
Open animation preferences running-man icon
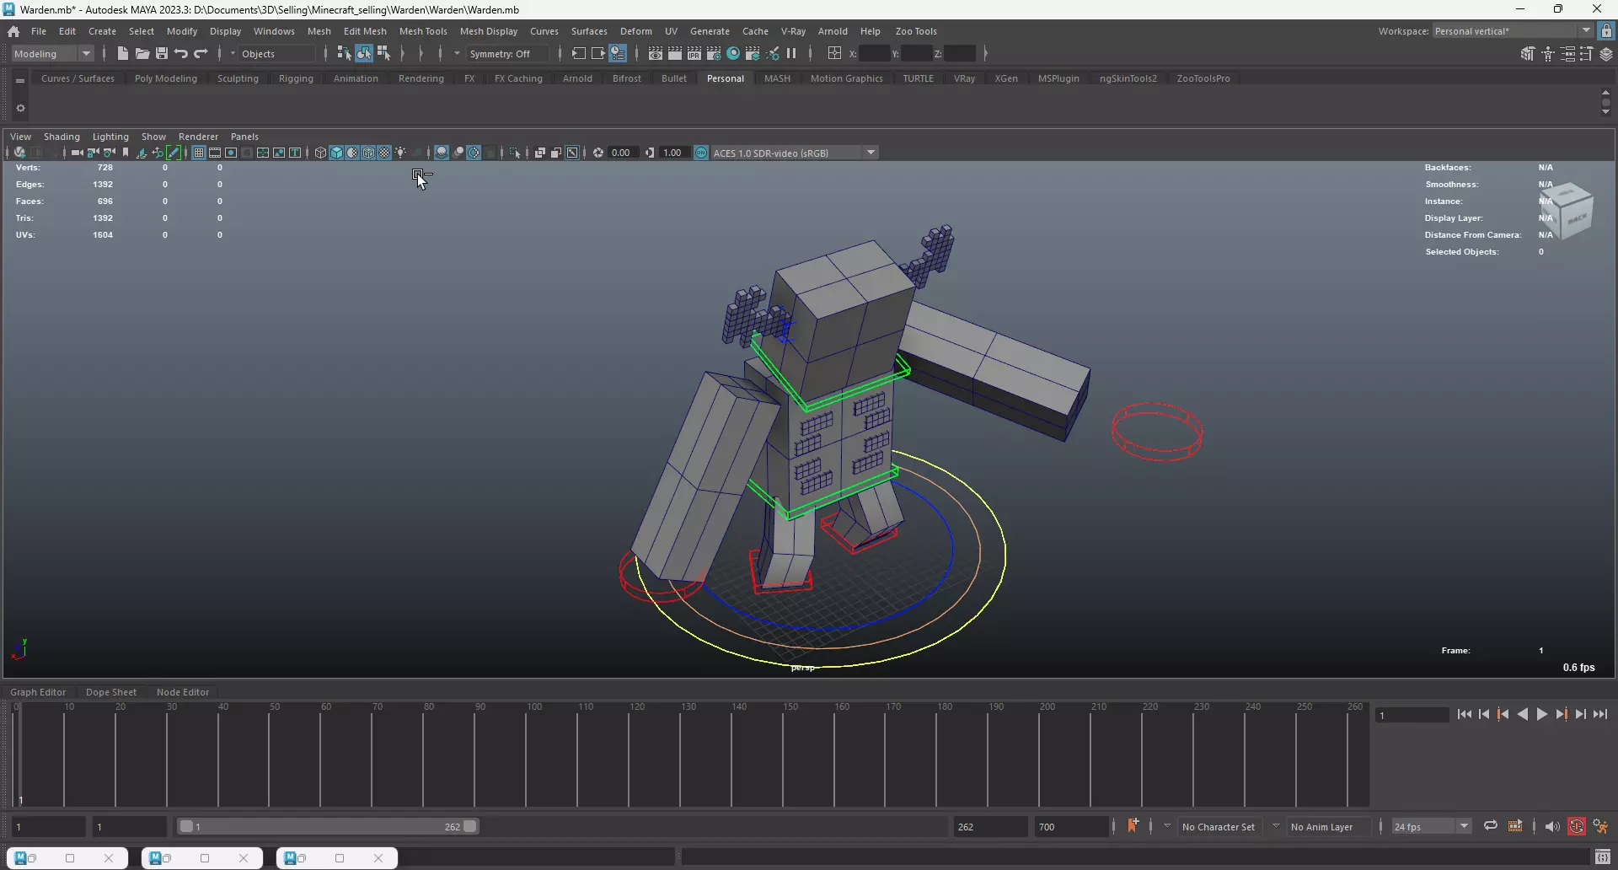[x=1600, y=826]
